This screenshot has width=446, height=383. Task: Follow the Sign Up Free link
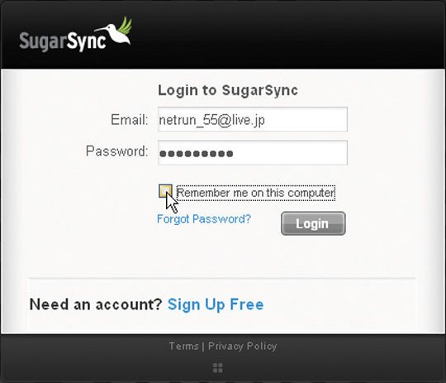(x=216, y=304)
